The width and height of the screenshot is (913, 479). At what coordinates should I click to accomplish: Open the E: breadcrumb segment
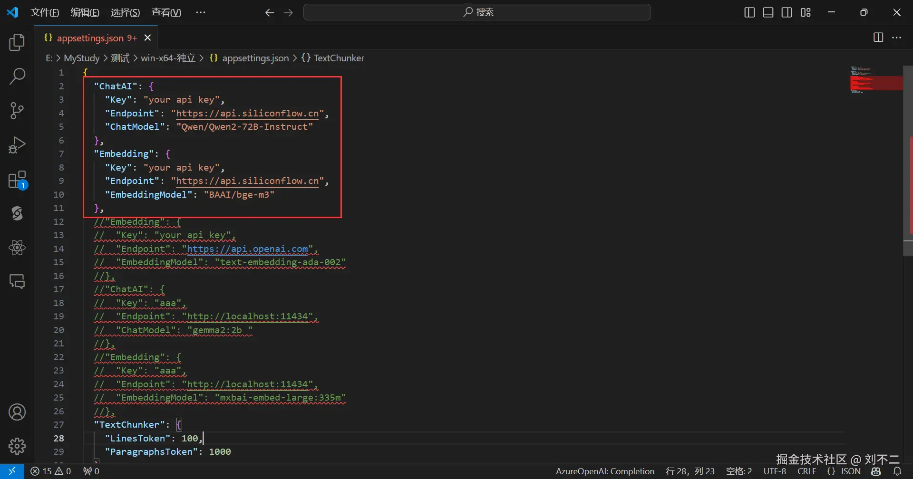coord(49,58)
